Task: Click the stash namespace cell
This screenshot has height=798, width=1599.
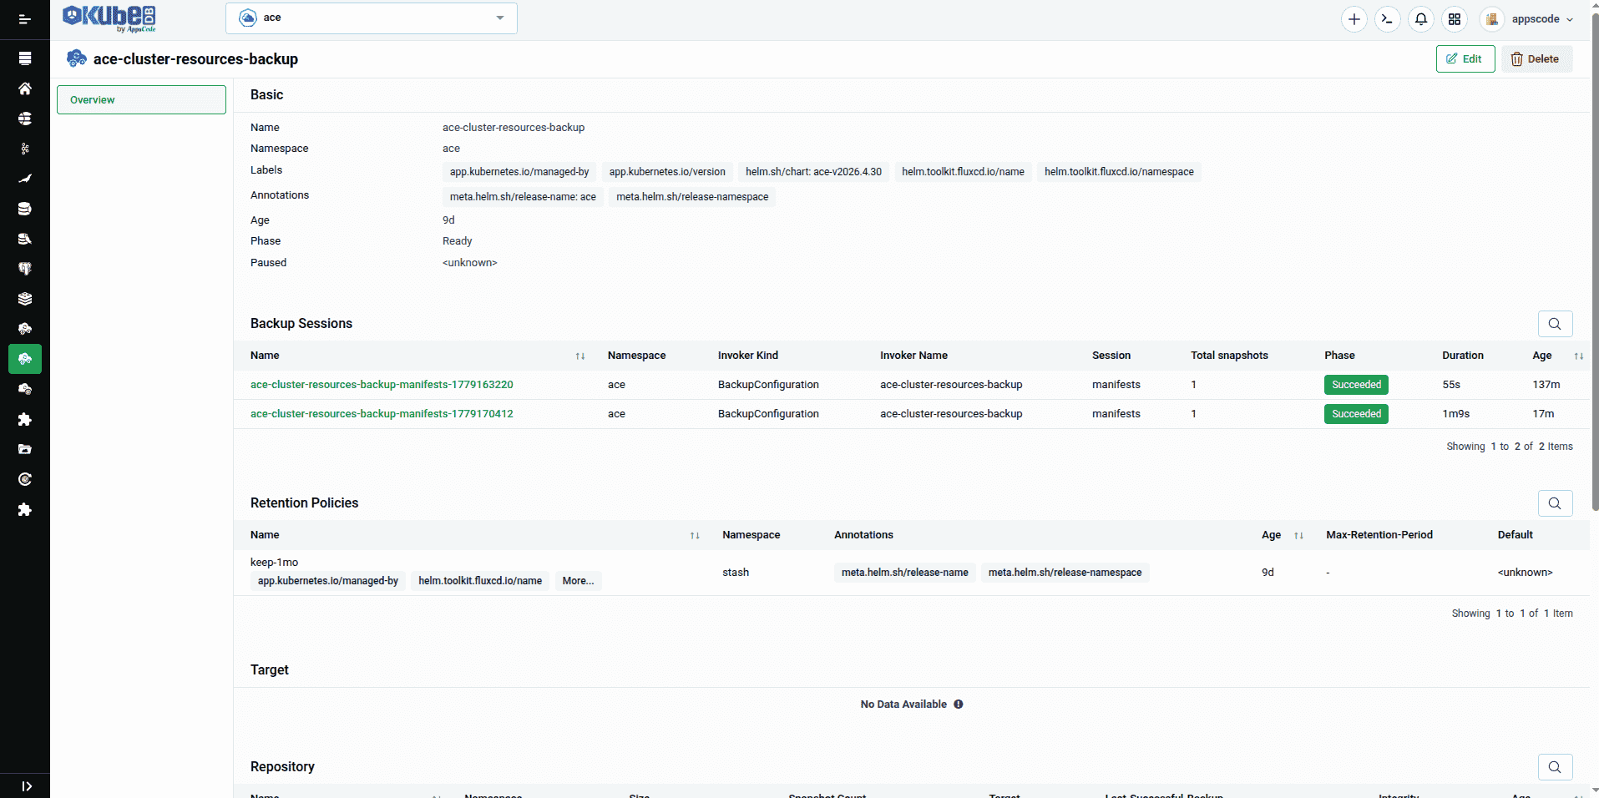Action: [x=736, y=573]
